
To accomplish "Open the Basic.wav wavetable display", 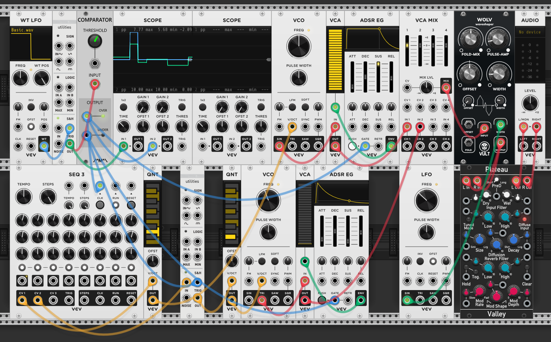I will (x=31, y=44).
